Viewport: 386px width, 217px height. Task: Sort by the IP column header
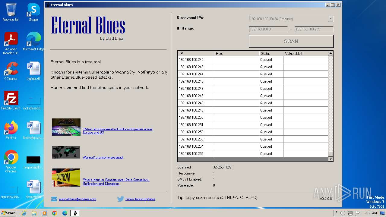(x=196, y=53)
